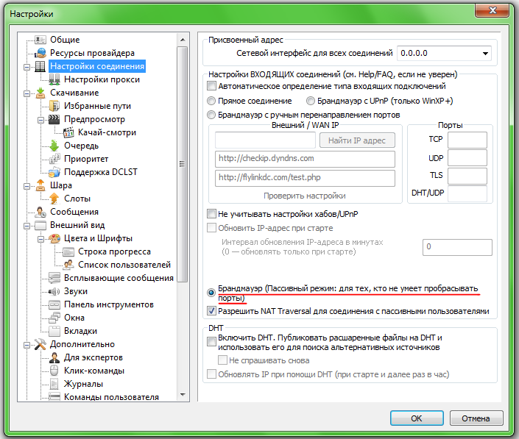The height and width of the screenshot is (439, 519).
Task: Enable the Включить DHT checkbox
Action: coord(212,338)
